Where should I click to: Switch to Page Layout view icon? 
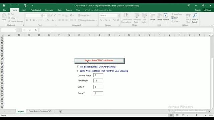click(177, 115)
